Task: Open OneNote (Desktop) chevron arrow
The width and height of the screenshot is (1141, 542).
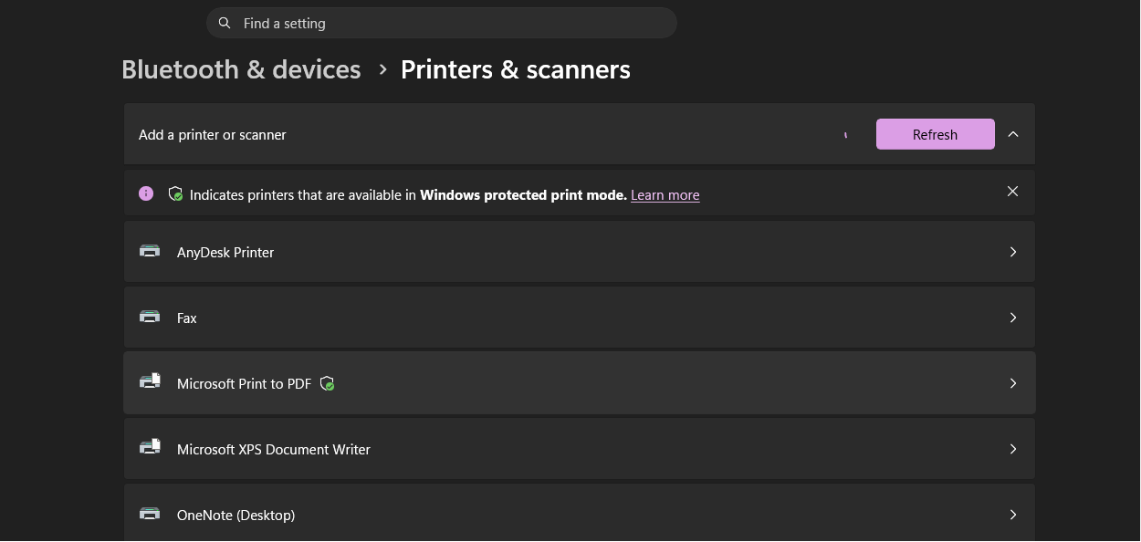Action: coord(1013,515)
